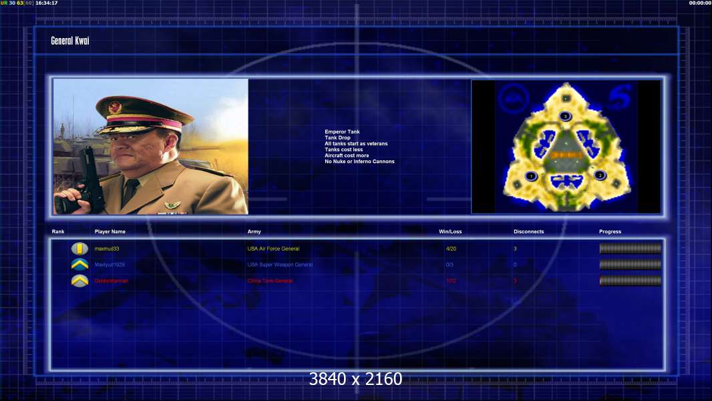Select start position marker 2 on the map
The image size is (712, 401).
point(600,175)
